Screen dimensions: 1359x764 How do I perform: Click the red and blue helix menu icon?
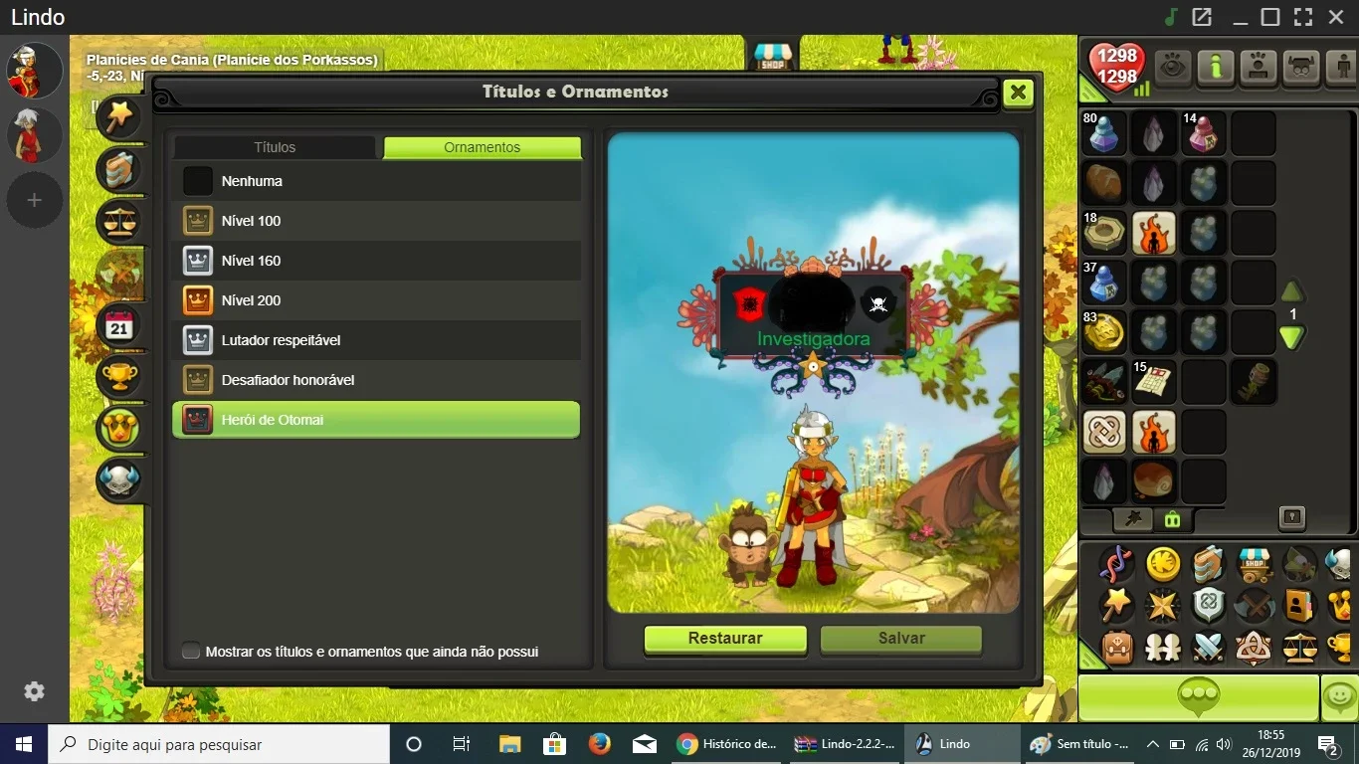pyautogui.click(x=1116, y=565)
